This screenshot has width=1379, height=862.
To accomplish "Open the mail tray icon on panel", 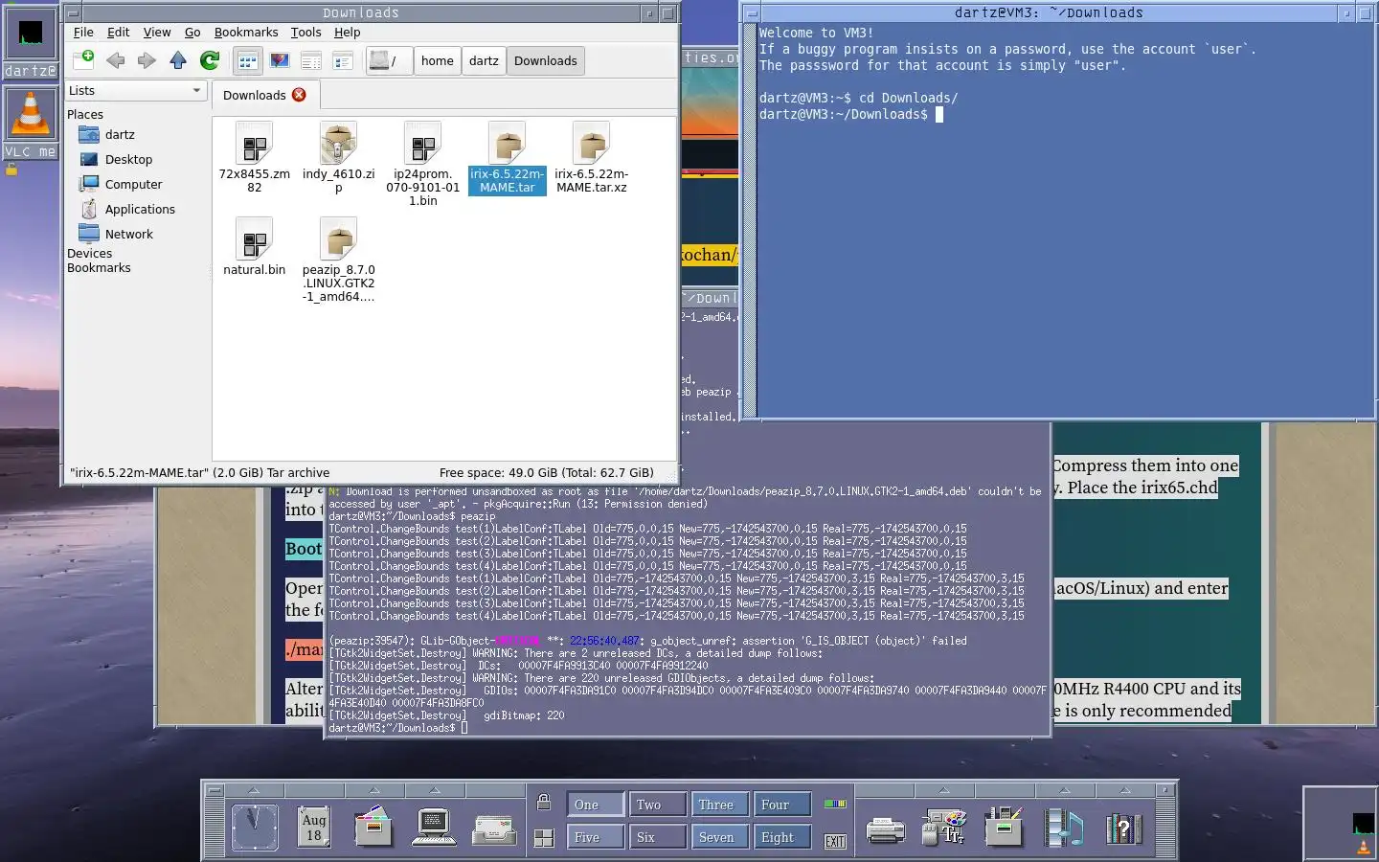I will tap(494, 829).
